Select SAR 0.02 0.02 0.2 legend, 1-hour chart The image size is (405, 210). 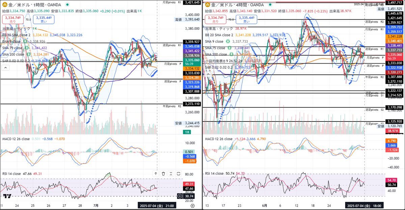click(17, 61)
